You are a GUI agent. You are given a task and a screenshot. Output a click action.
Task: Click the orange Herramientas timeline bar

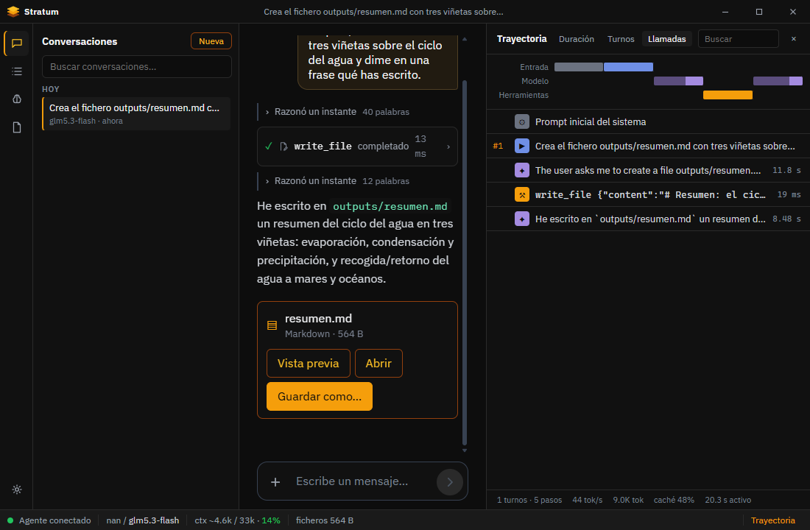(x=728, y=95)
